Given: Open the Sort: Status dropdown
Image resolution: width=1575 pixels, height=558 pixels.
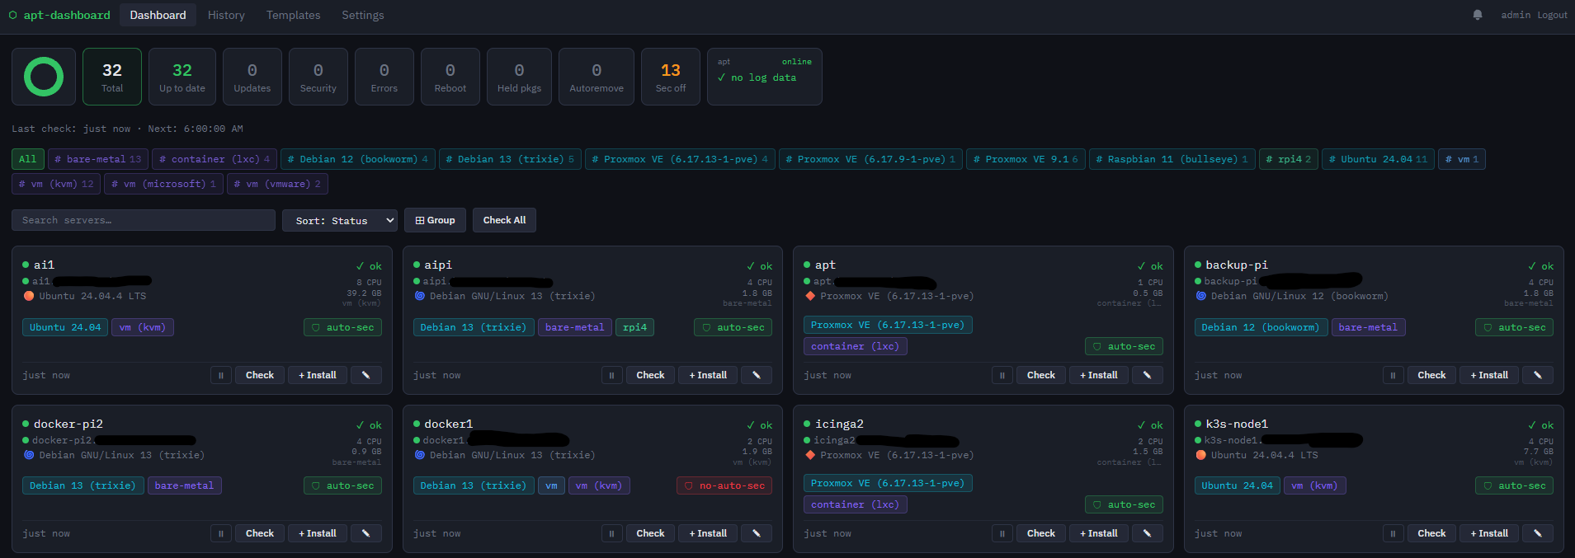Looking at the screenshot, I should pos(340,220).
